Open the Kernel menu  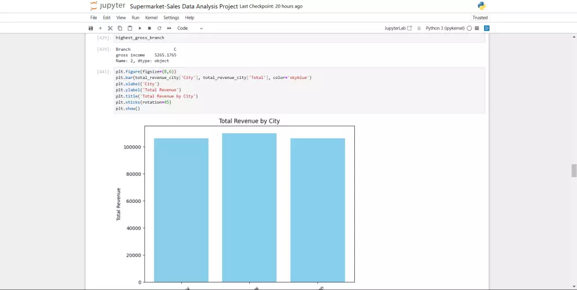point(151,18)
